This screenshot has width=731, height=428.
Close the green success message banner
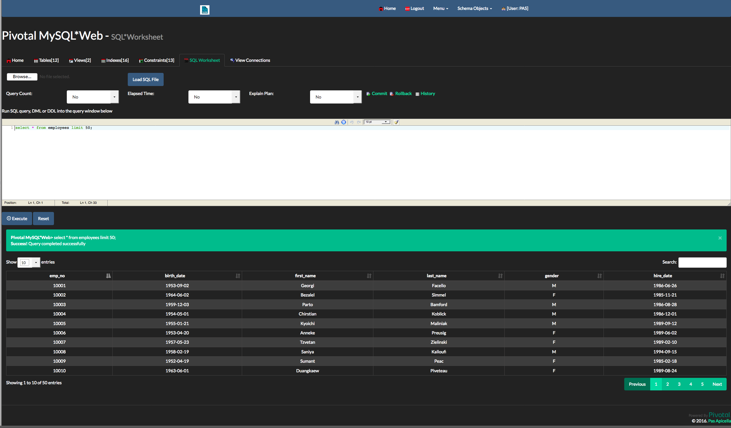tap(720, 238)
